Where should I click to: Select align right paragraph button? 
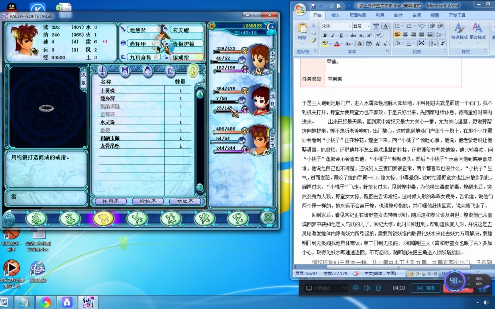[x=413, y=35]
